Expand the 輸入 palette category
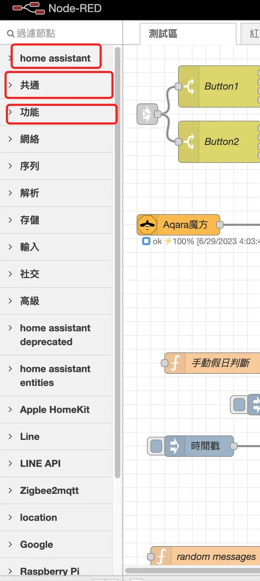Viewport: 260px width, 581px height. 56,247
